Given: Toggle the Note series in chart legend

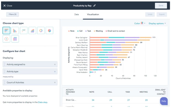Looking at the screenshot, I should 71,31.
